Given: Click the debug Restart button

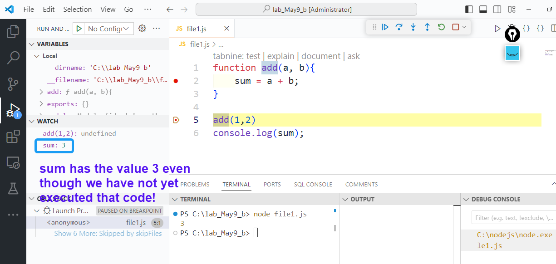Looking at the screenshot, I should click(441, 27).
